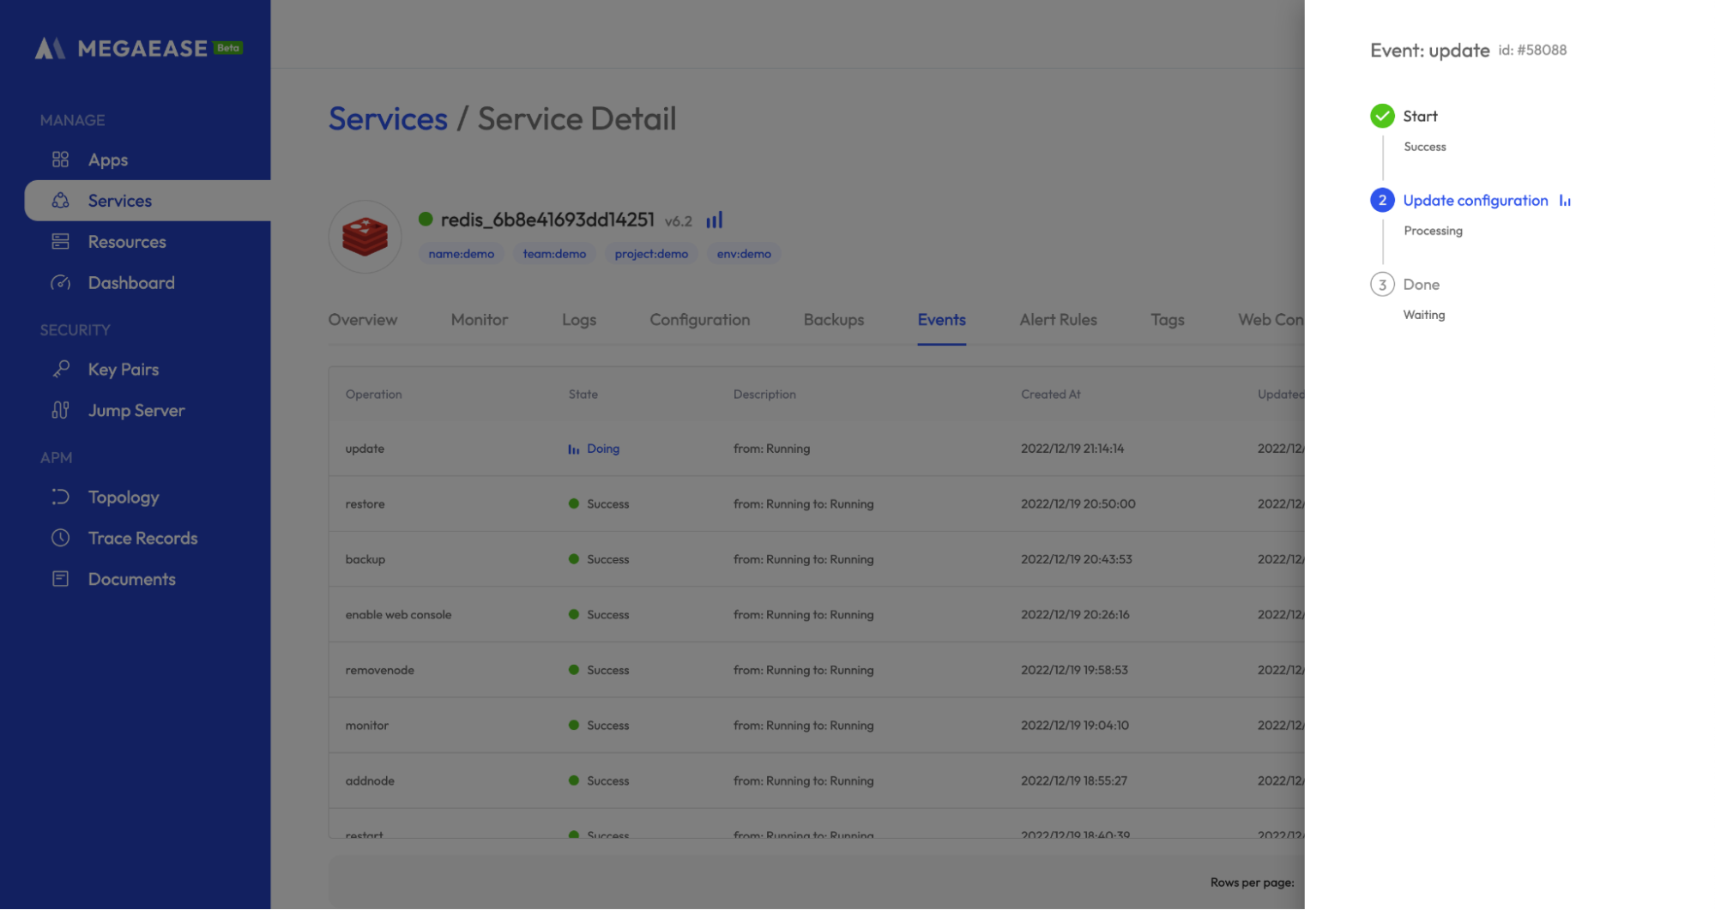Click the name:demo tag

(461, 254)
